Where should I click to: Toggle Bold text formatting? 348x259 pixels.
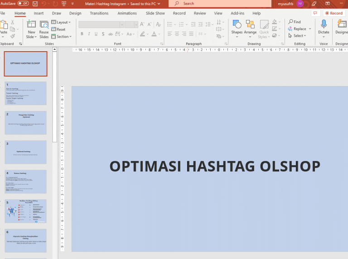coord(82,34)
